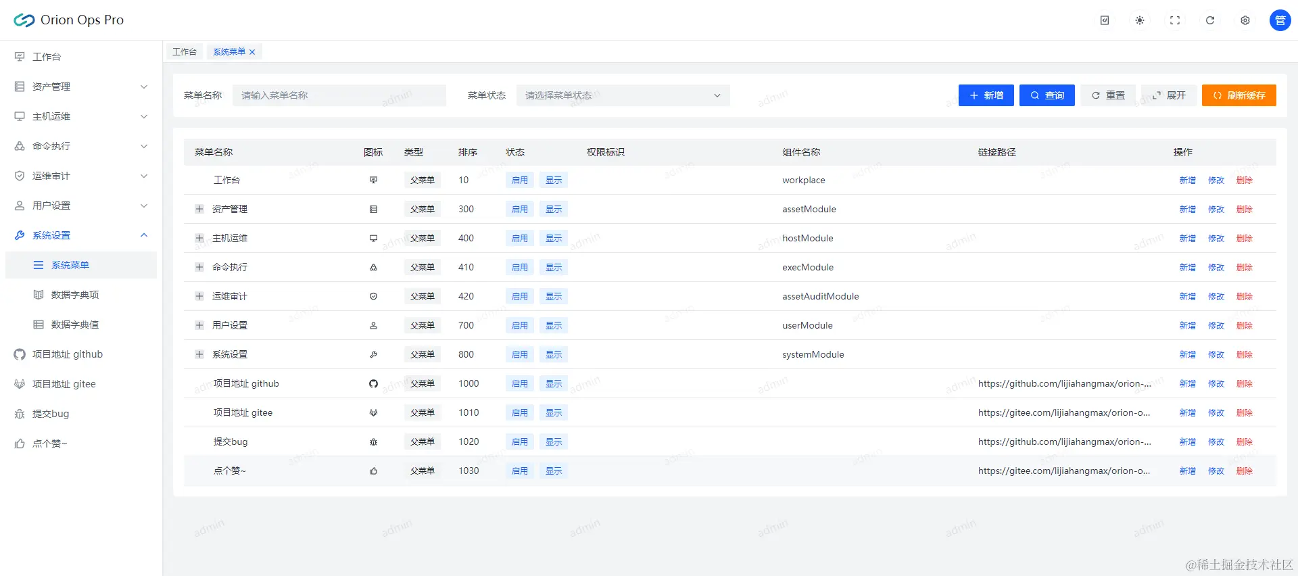Viewport: 1298px width, 576px height.
Task: Expand the 命令执行 tree row
Action: point(199,267)
